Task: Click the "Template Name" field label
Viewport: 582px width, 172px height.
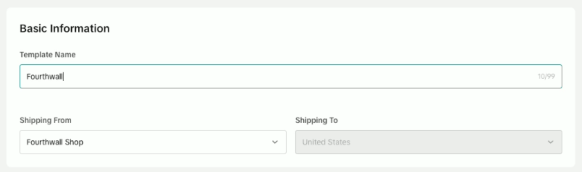Action: click(x=48, y=54)
